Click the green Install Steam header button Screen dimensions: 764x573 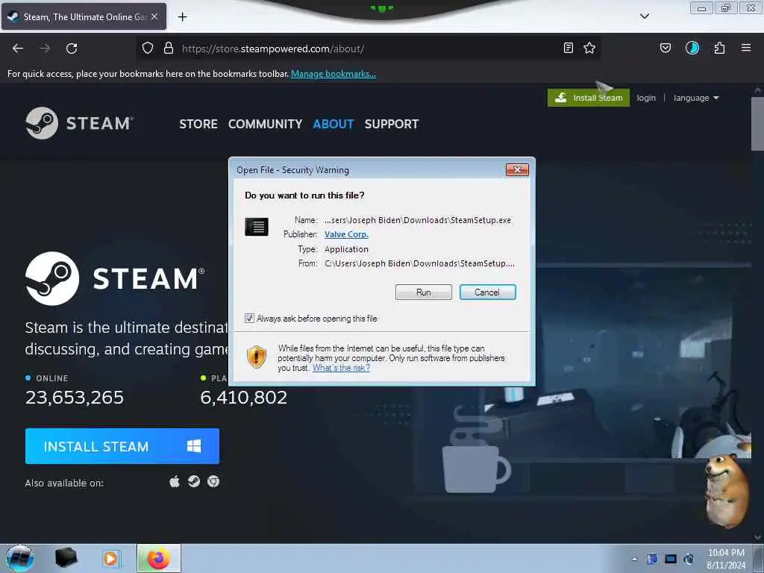click(x=589, y=98)
